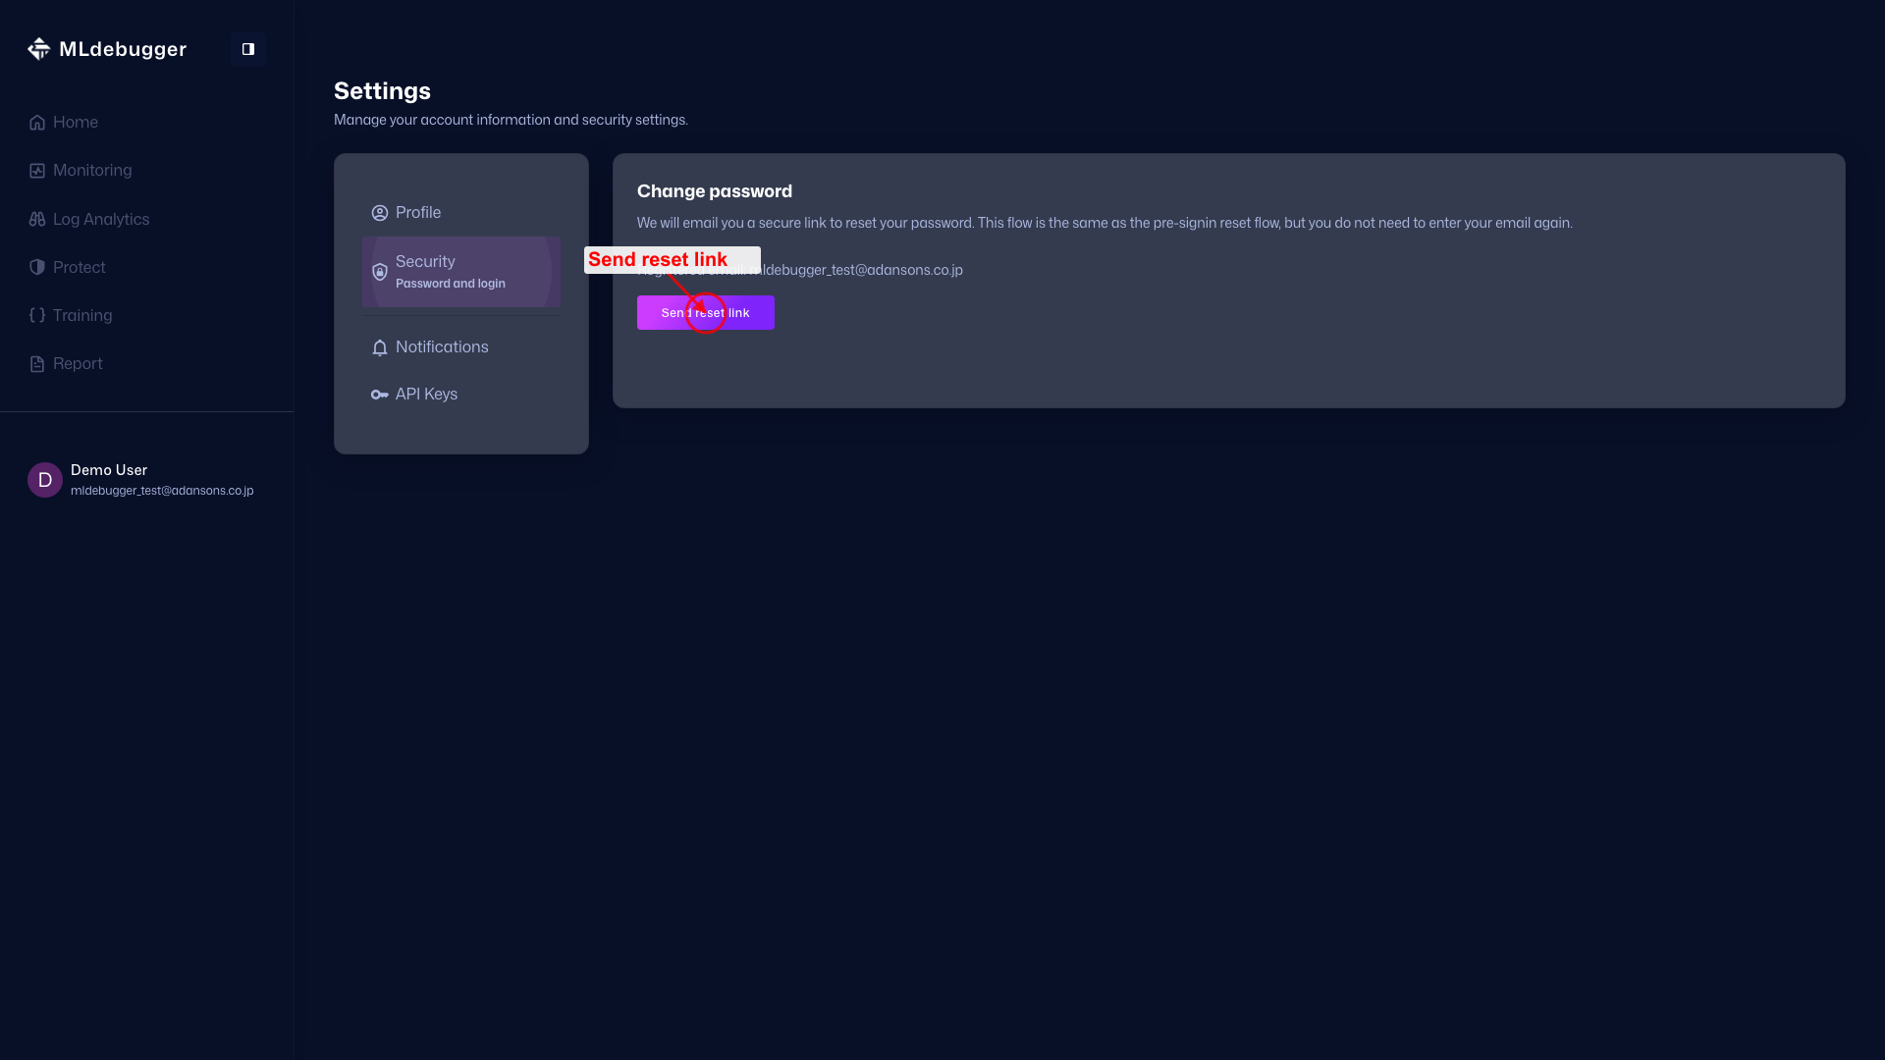Image resolution: width=1885 pixels, height=1060 pixels.
Task: Click the API Keys key icon
Action: point(379,395)
